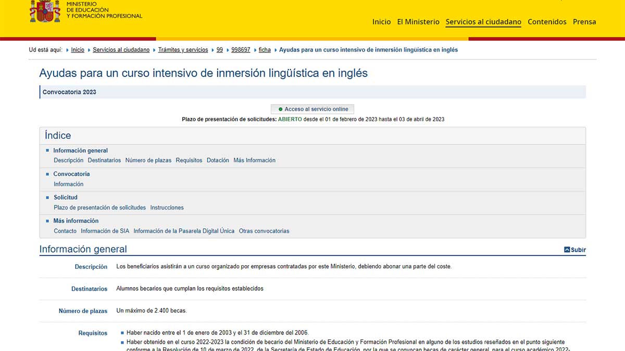Follow the Trámites y servicios breadcrumb link
Image resolution: width=625 pixels, height=351 pixels.
[x=183, y=50]
